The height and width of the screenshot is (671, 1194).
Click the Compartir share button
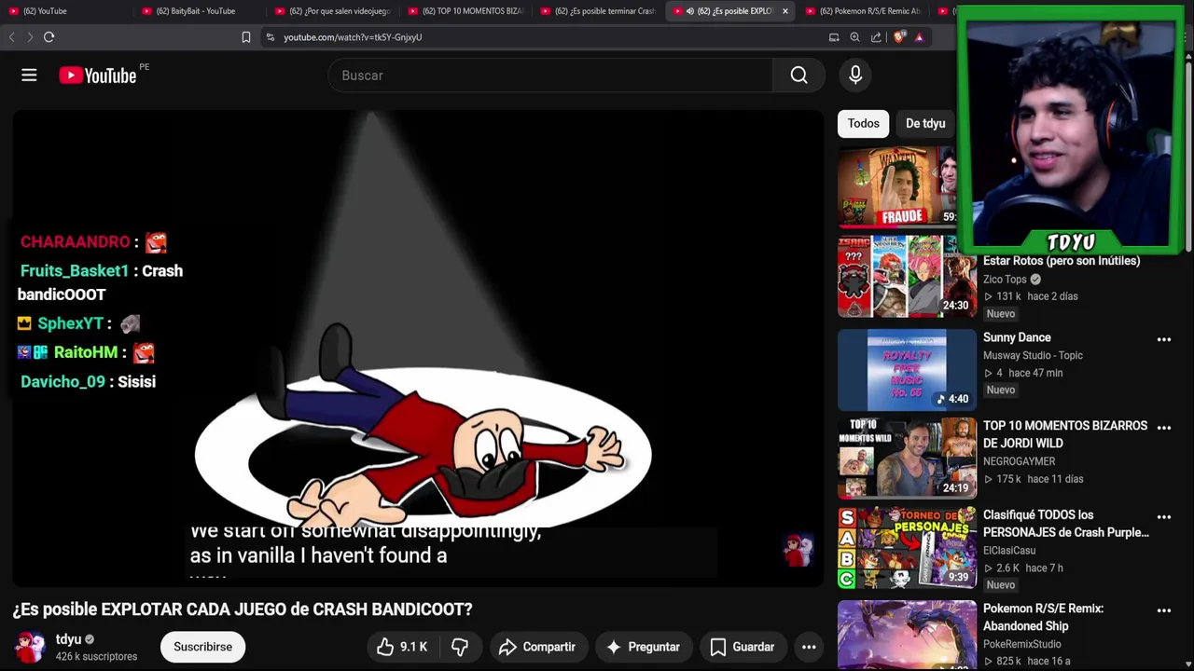click(536, 647)
